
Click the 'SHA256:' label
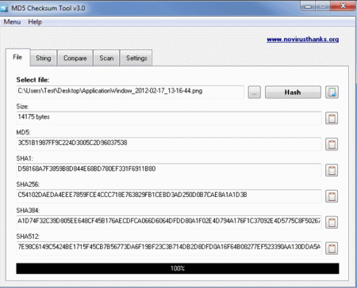click(28, 184)
